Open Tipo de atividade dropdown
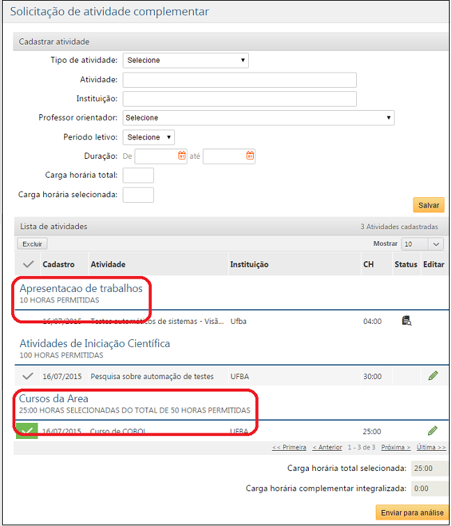 185,61
